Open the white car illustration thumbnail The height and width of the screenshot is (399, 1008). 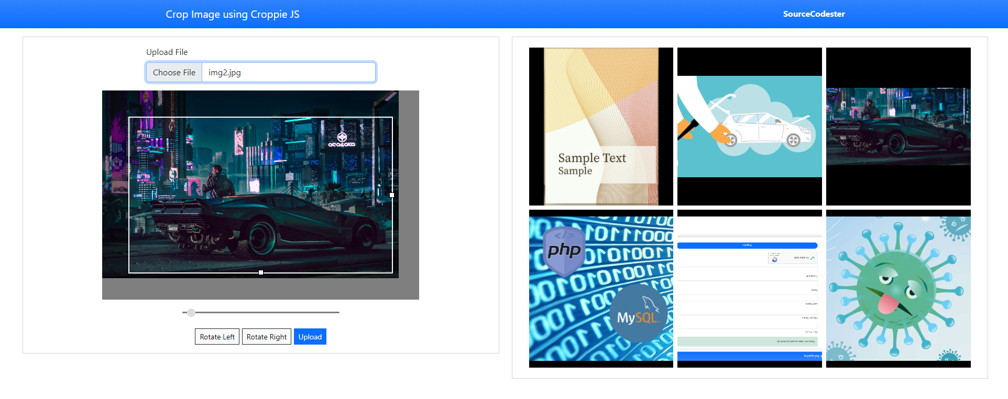(749, 127)
